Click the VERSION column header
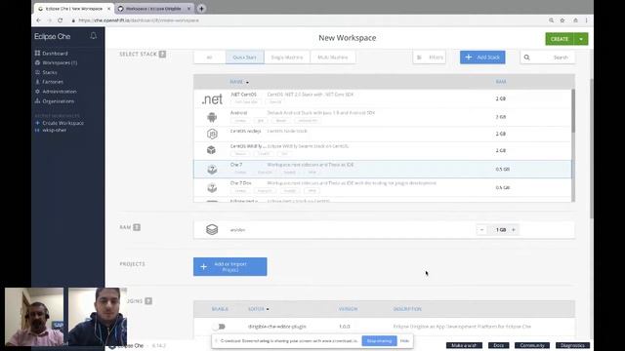The width and height of the screenshot is (625, 351). point(348,309)
